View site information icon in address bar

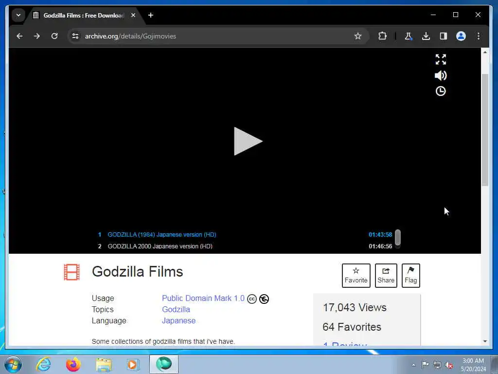[x=75, y=36]
